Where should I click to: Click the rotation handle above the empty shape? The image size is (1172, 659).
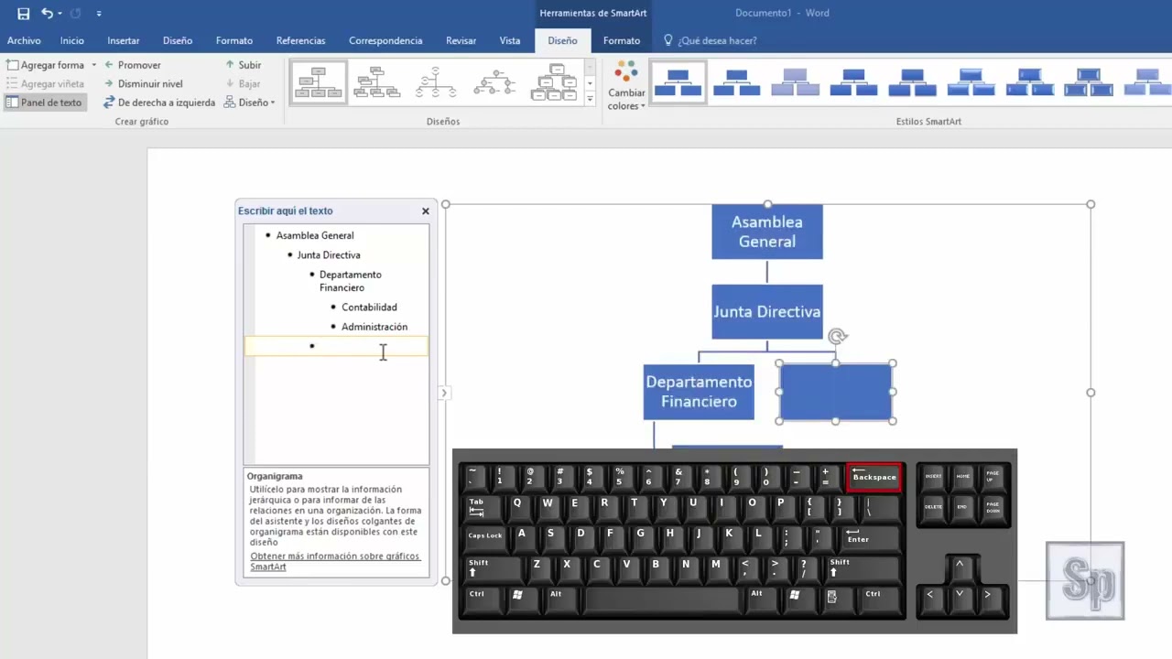point(837,337)
